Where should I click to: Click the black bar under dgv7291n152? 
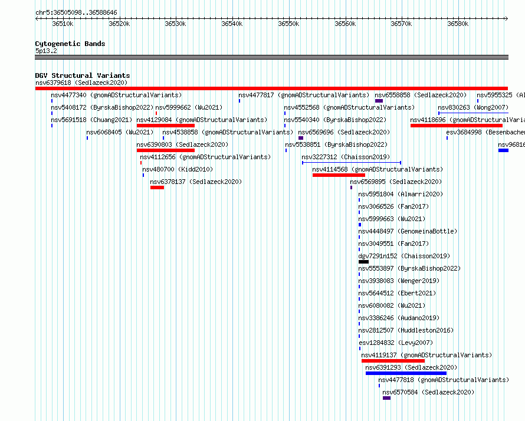point(363,262)
